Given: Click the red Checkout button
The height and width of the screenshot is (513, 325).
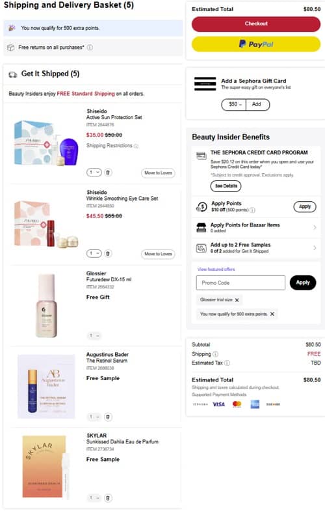Looking at the screenshot, I should point(255,24).
